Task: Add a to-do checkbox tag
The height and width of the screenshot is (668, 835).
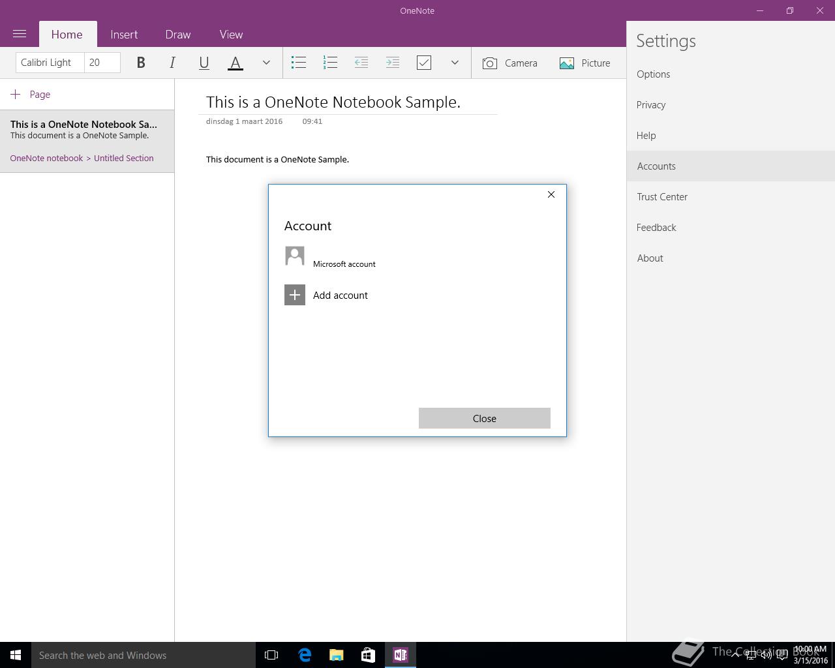Action: pyautogui.click(x=424, y=63)
